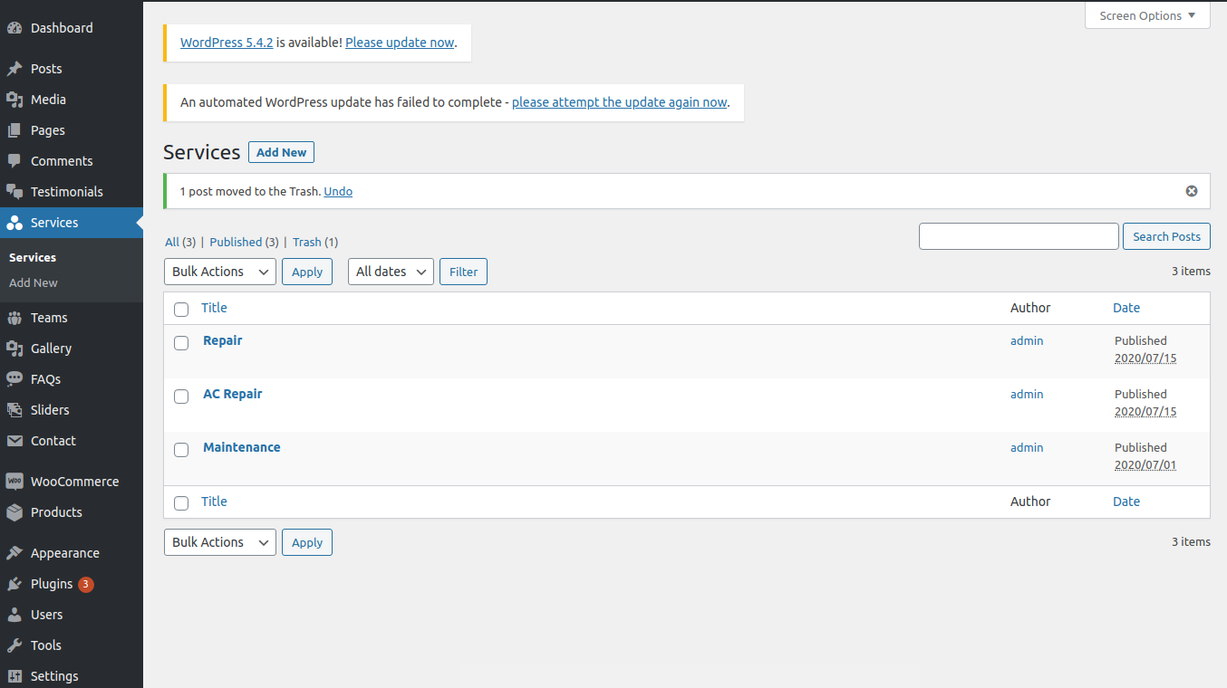This screenshot has height=688, width=1227.
Task: Click admin author in Repair row
Action: tap(1027, 340)
